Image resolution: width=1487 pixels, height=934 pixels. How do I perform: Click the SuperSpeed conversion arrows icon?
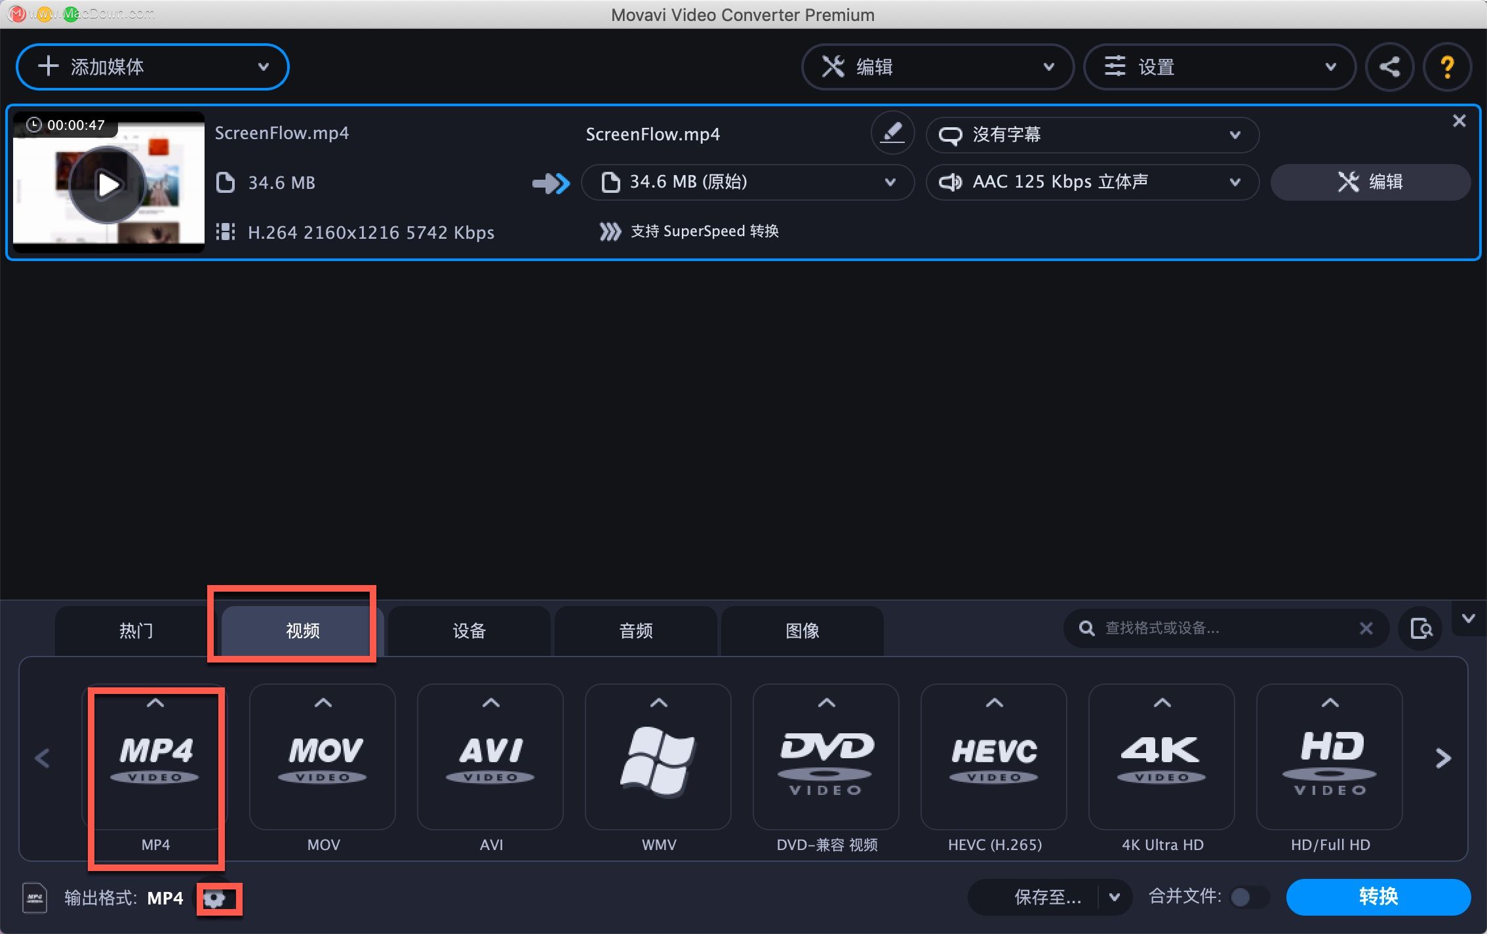(x=610, y=232)
